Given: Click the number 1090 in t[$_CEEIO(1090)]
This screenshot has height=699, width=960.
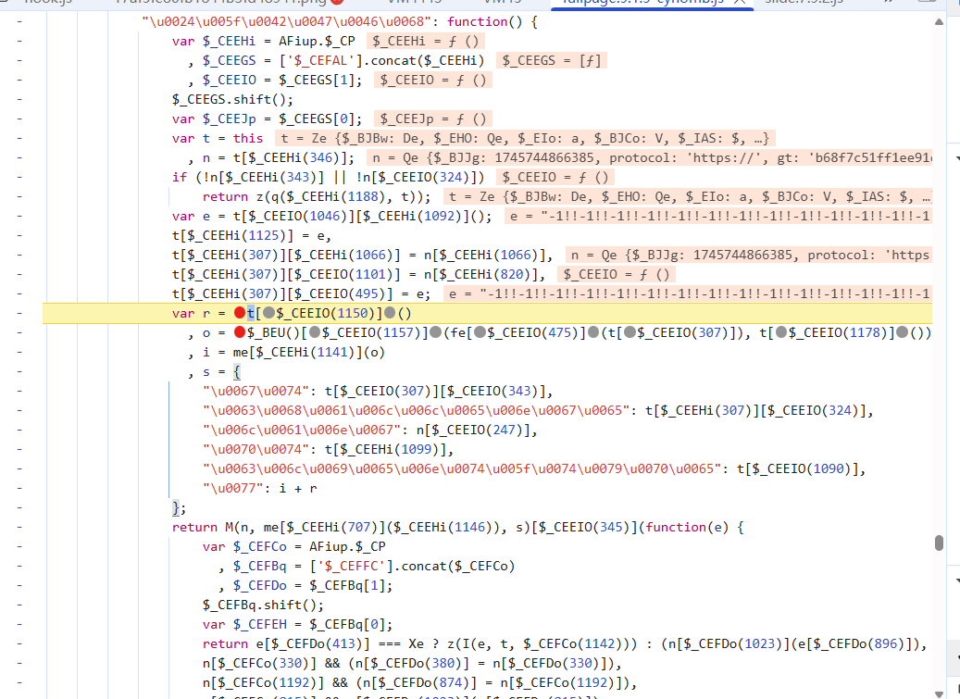Looking at the screenshot, I should [x=829, y=468].
